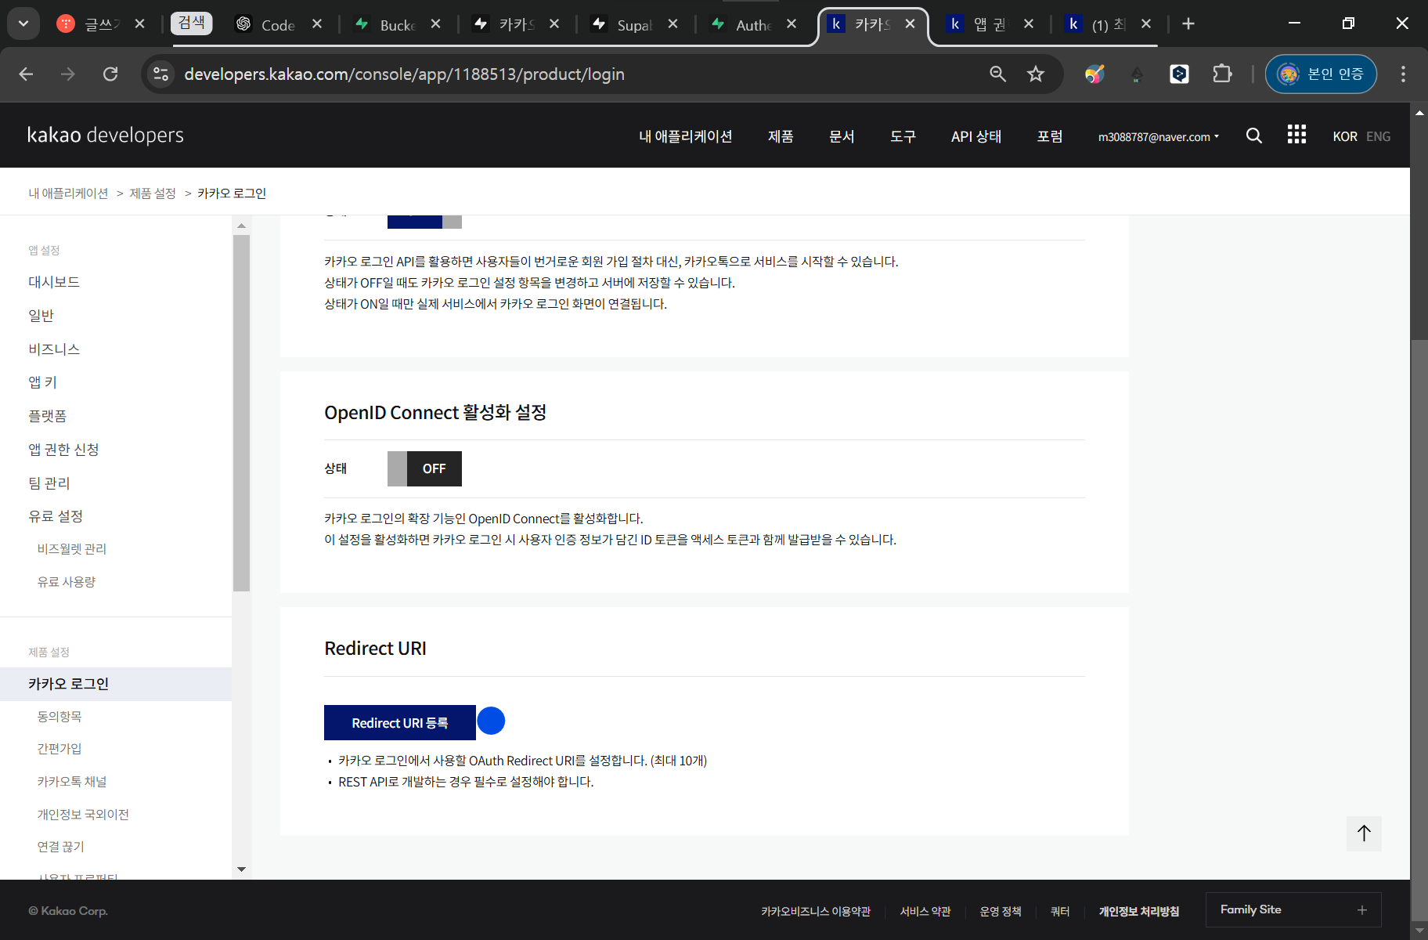The height and width of the screenshot is (940, 1428).
Task: Switch to the Authe browser tab
Action: (x=753, y=24)
